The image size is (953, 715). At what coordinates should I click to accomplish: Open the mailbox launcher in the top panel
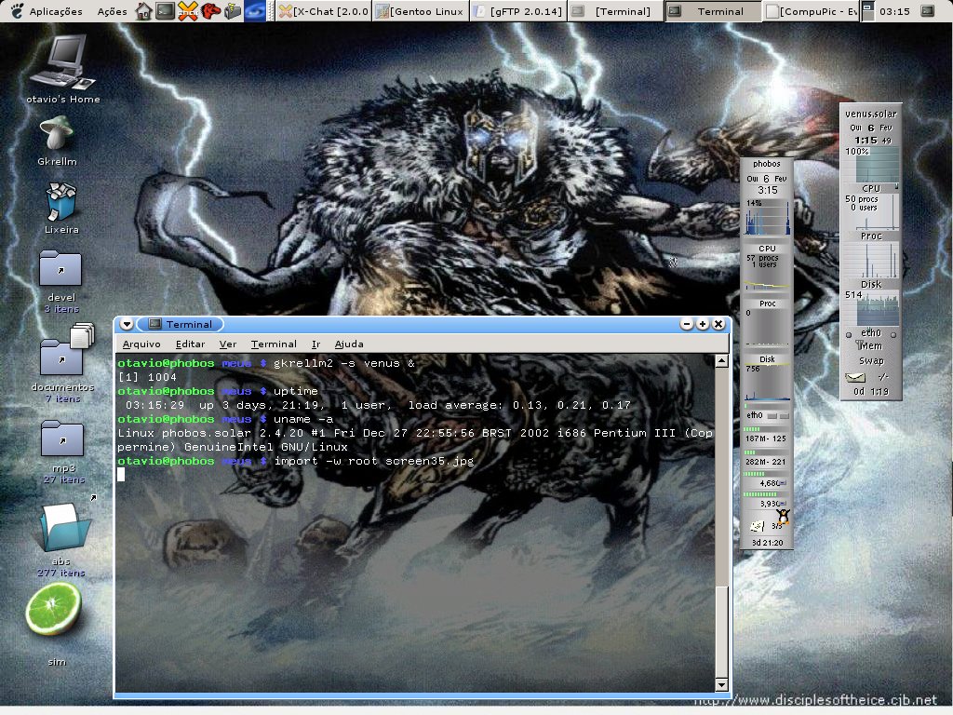[233, 11]
